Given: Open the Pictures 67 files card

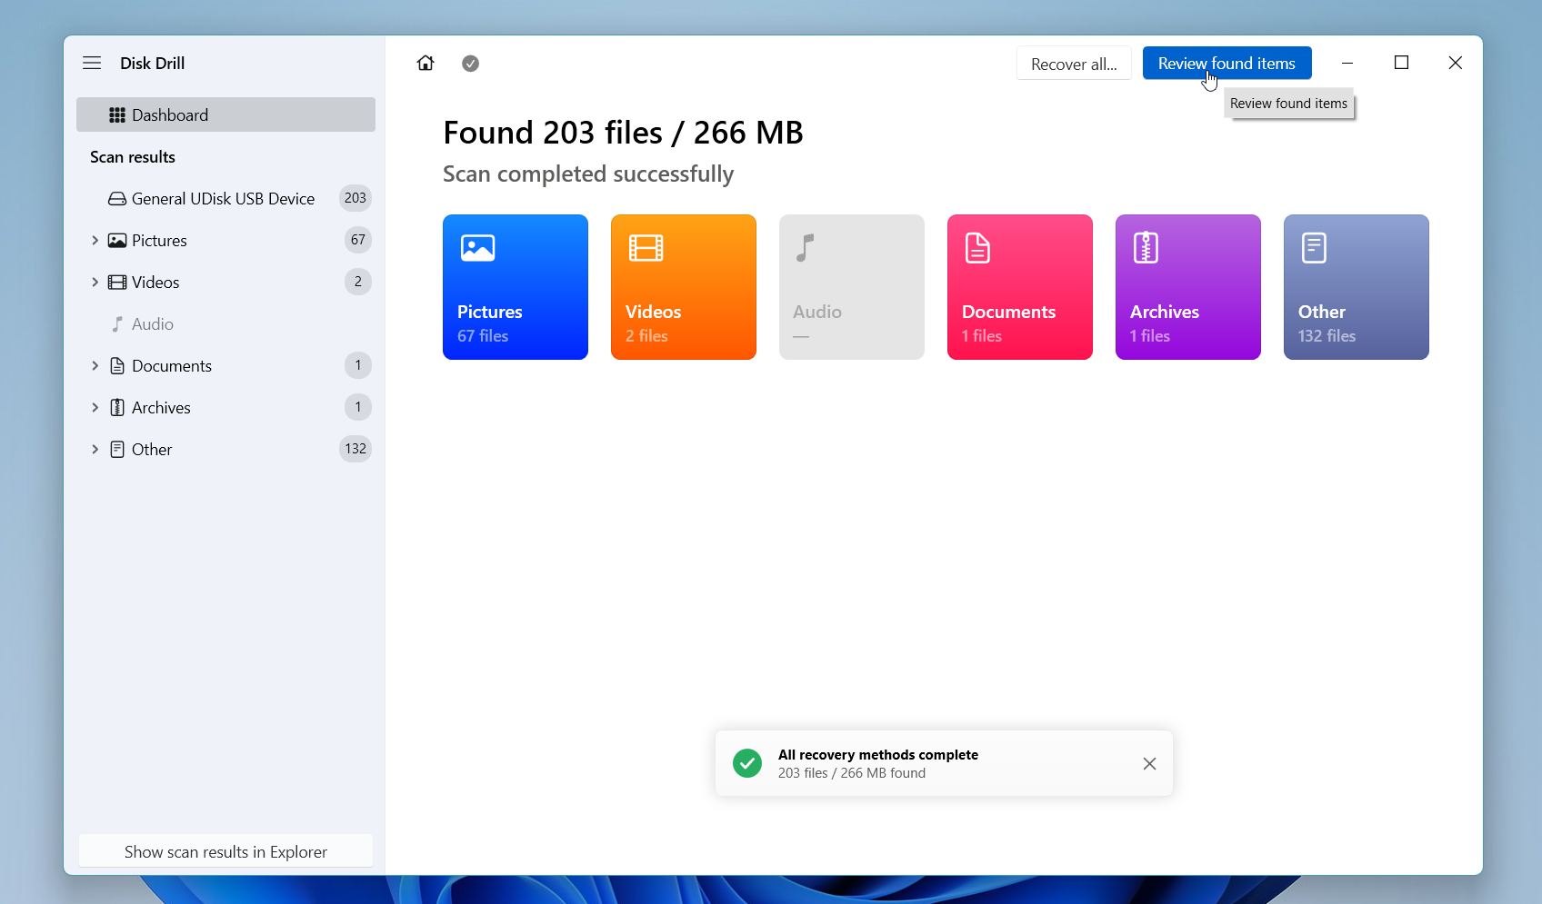Looking at the screenshot, I should [x=516, y=287].
